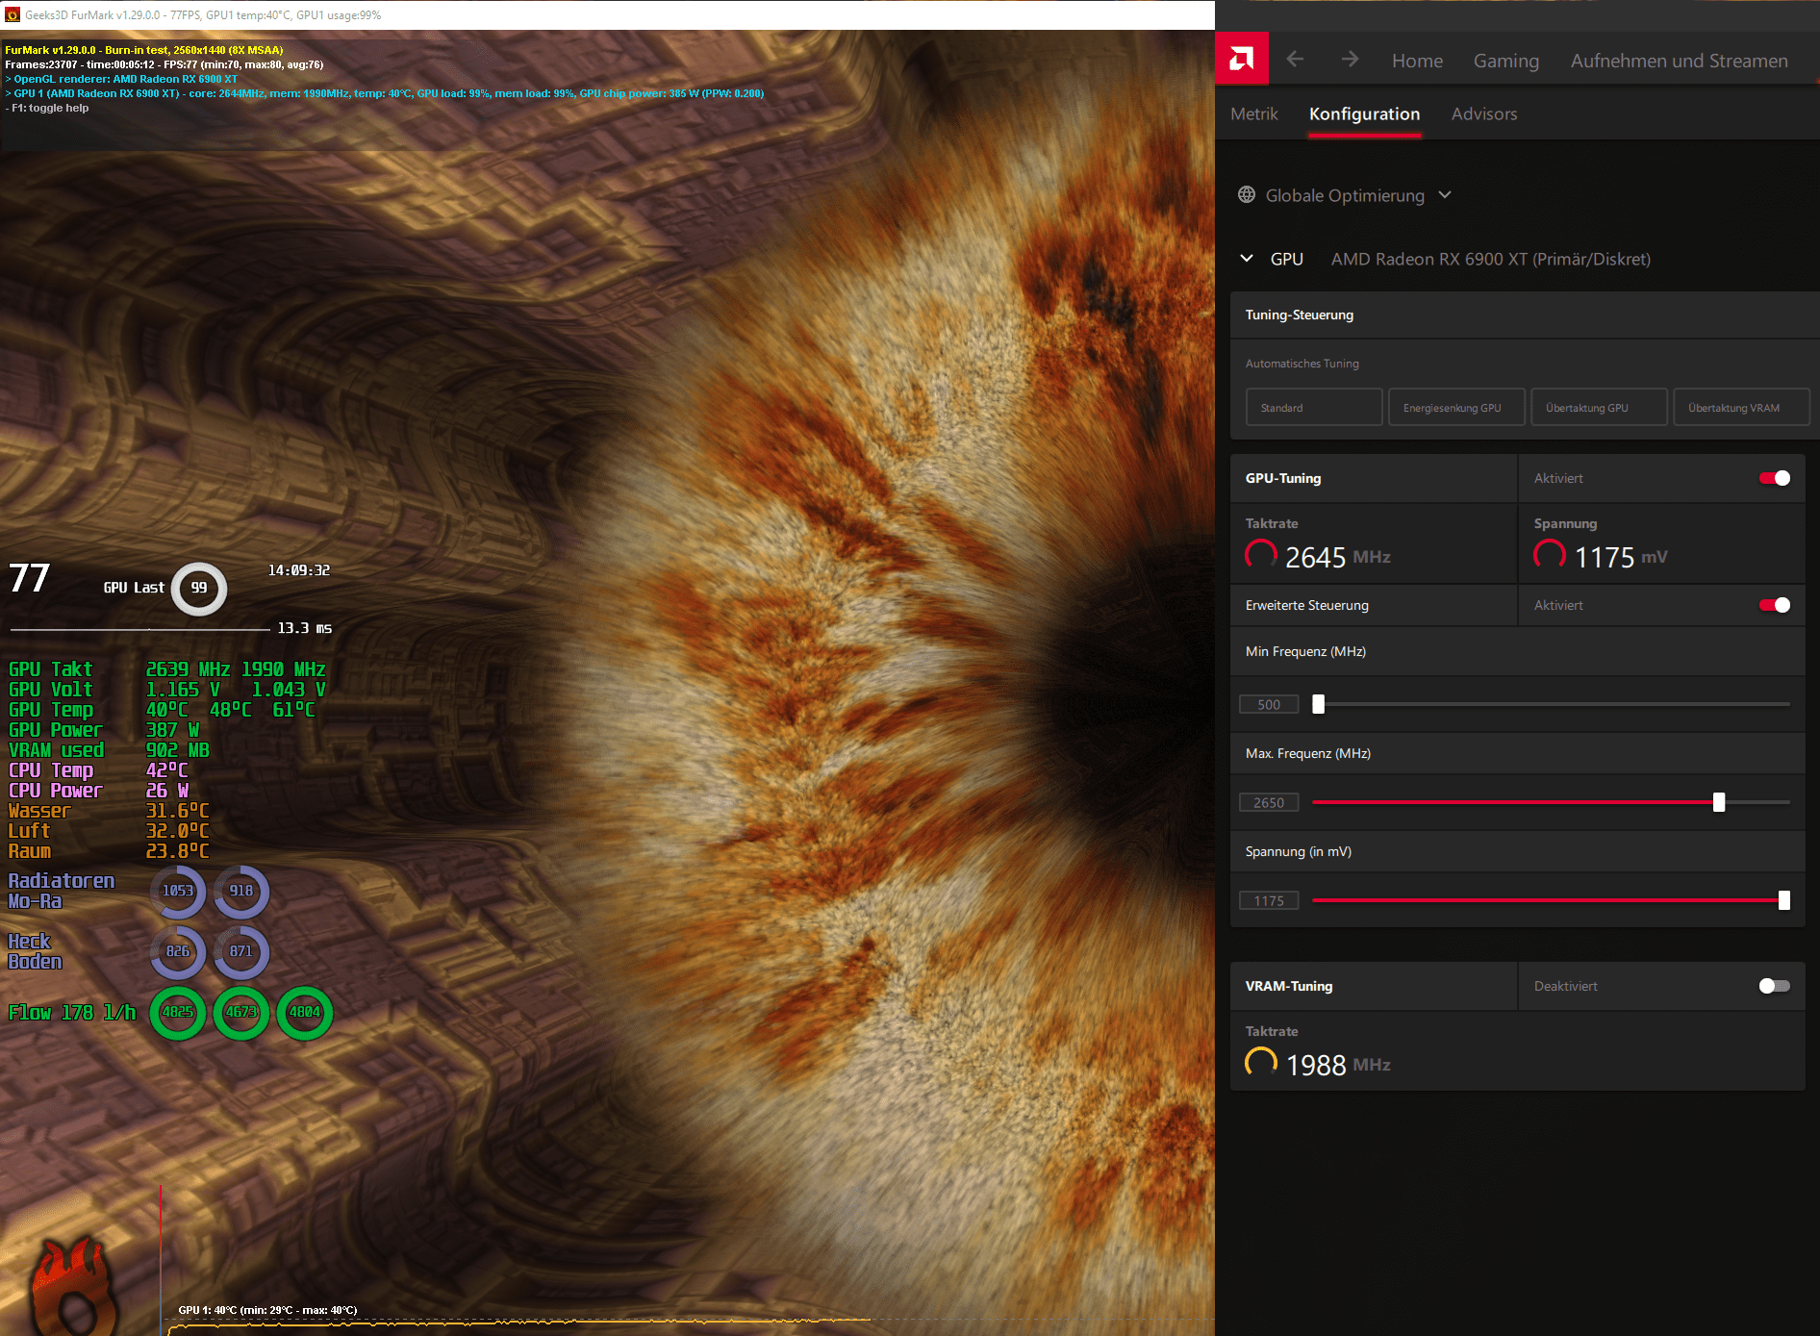Go forward with the right arrow

tap(1351, 60)
